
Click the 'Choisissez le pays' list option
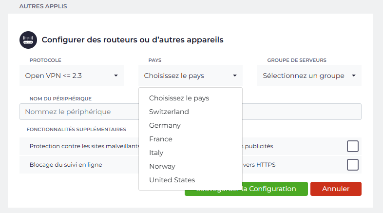(x=179, y=98)
